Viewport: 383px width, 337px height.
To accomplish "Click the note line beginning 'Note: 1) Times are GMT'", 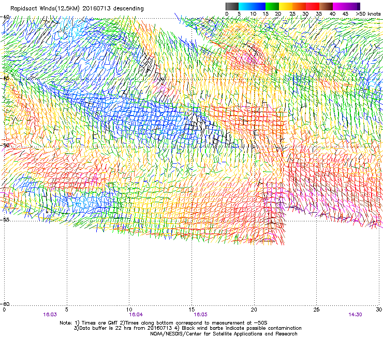I will [164, 323].
